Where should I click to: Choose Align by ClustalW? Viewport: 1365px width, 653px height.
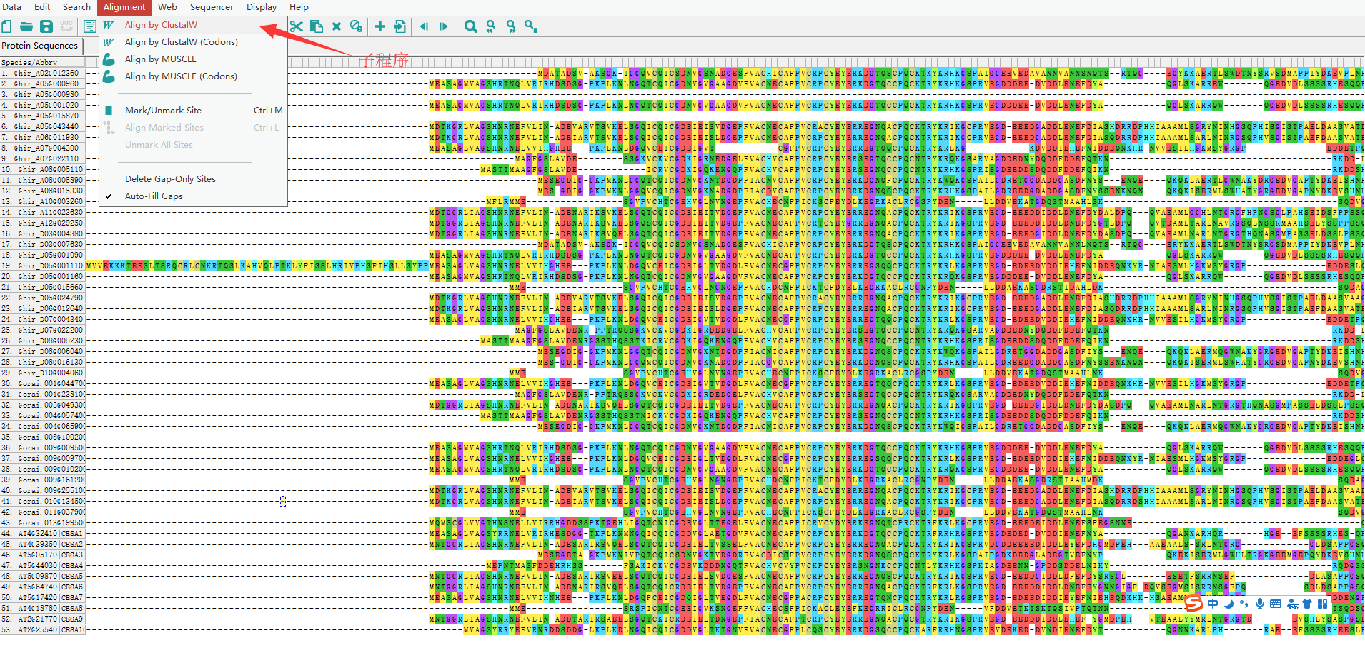tap(161, 25)
